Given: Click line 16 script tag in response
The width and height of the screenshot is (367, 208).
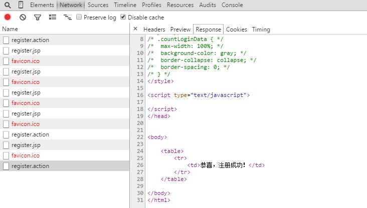Looking at the screenshot, I should point(199,95).
